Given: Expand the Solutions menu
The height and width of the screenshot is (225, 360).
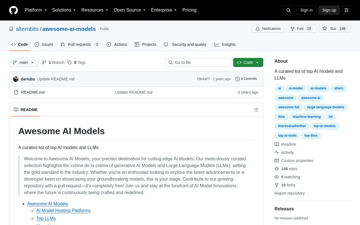Looking at the screenshot, I should point(64,10).
